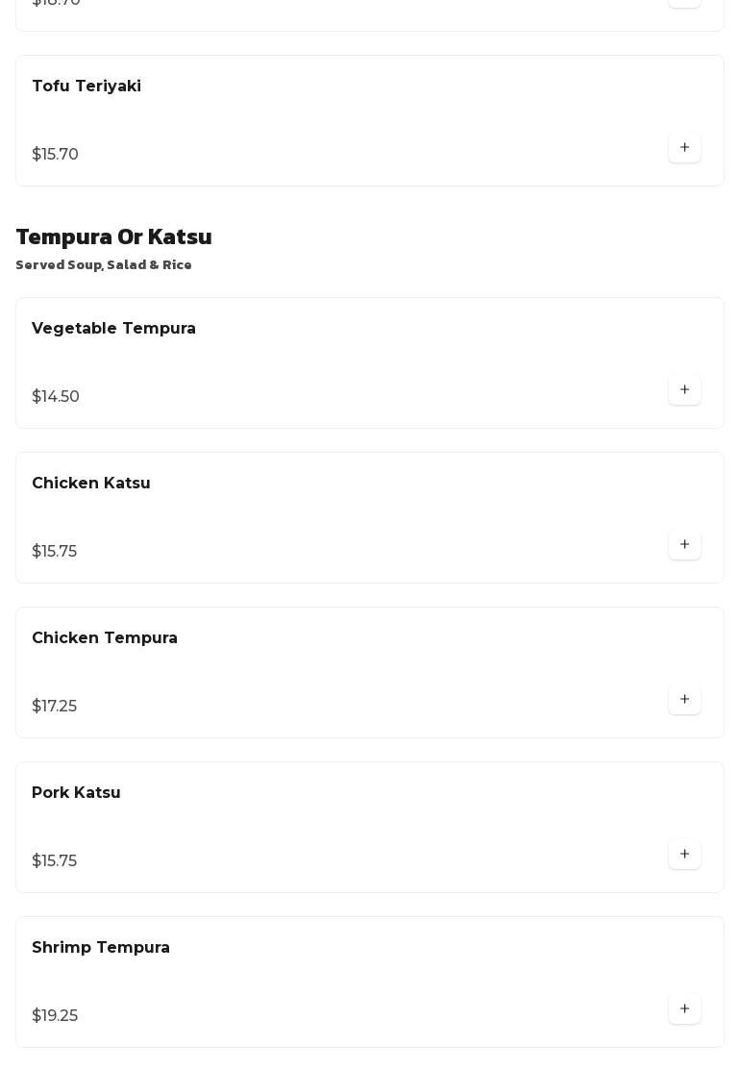This screenshot has height=1070, width=740.
Task: Click the Served Soup, Salad & Rice subtitle
Action: tap(104, 265)
